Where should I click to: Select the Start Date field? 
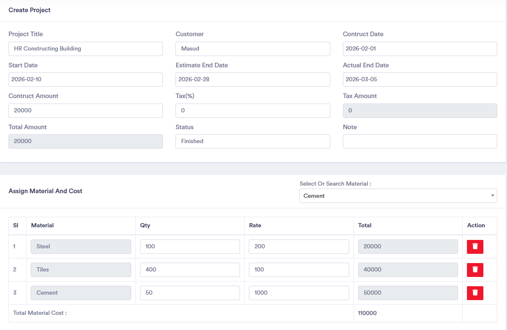(x=86, y=80)
